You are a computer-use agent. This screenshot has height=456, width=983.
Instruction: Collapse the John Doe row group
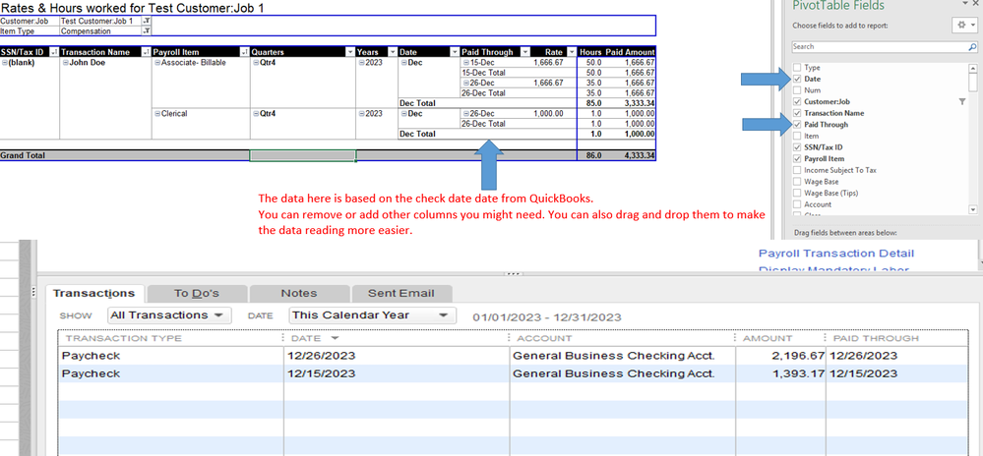pyautogui.click(x=66, y=63)
